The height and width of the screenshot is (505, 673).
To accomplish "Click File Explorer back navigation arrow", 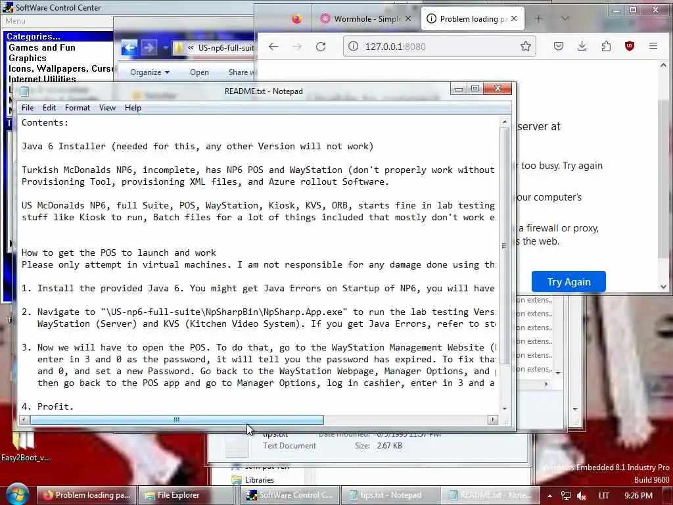I will point(129,47).
